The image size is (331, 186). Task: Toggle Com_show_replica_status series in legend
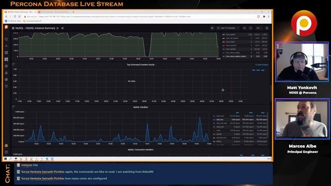236,56
